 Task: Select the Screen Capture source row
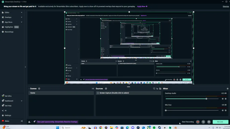tap(128, 93)
